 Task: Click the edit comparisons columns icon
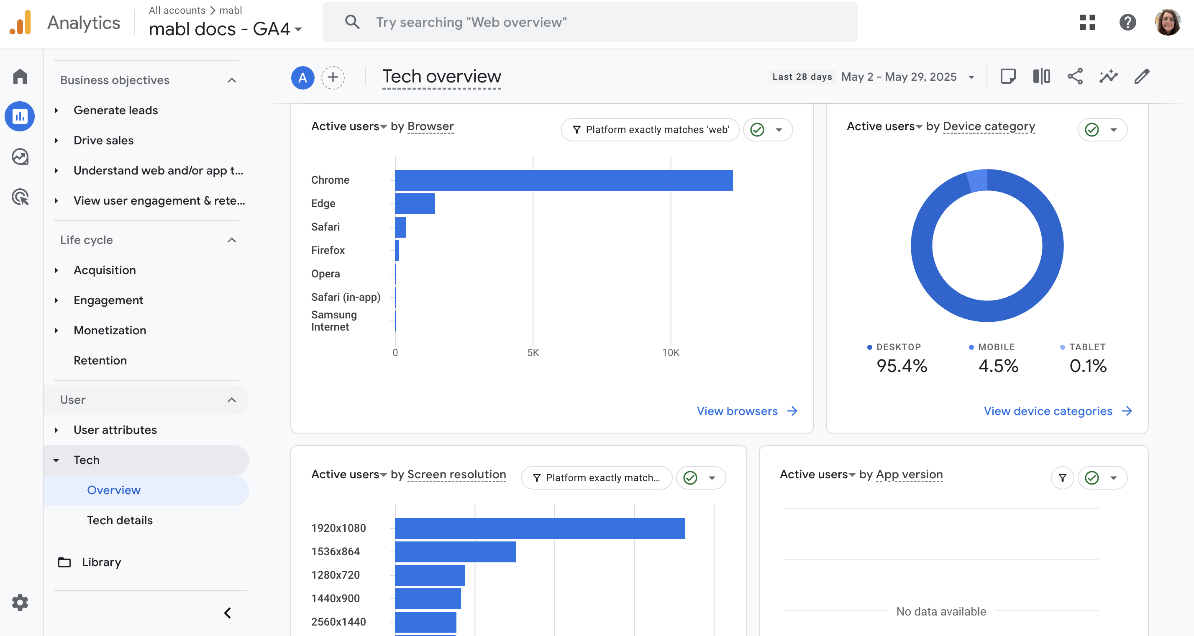[1041, 77]
